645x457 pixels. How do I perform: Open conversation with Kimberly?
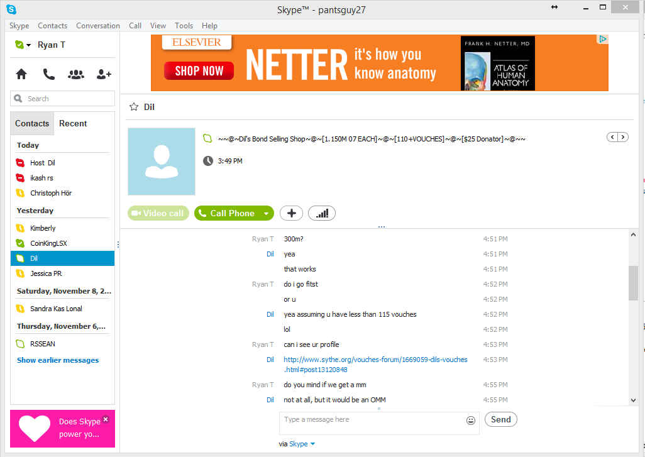[x=62, y=228]
